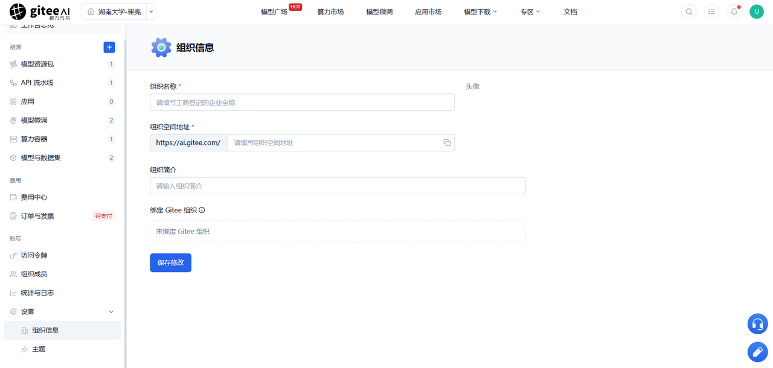Click the https://ai.gitee.com/ prefix text
This screenshot has width=773, height=368.
point(188,142)
